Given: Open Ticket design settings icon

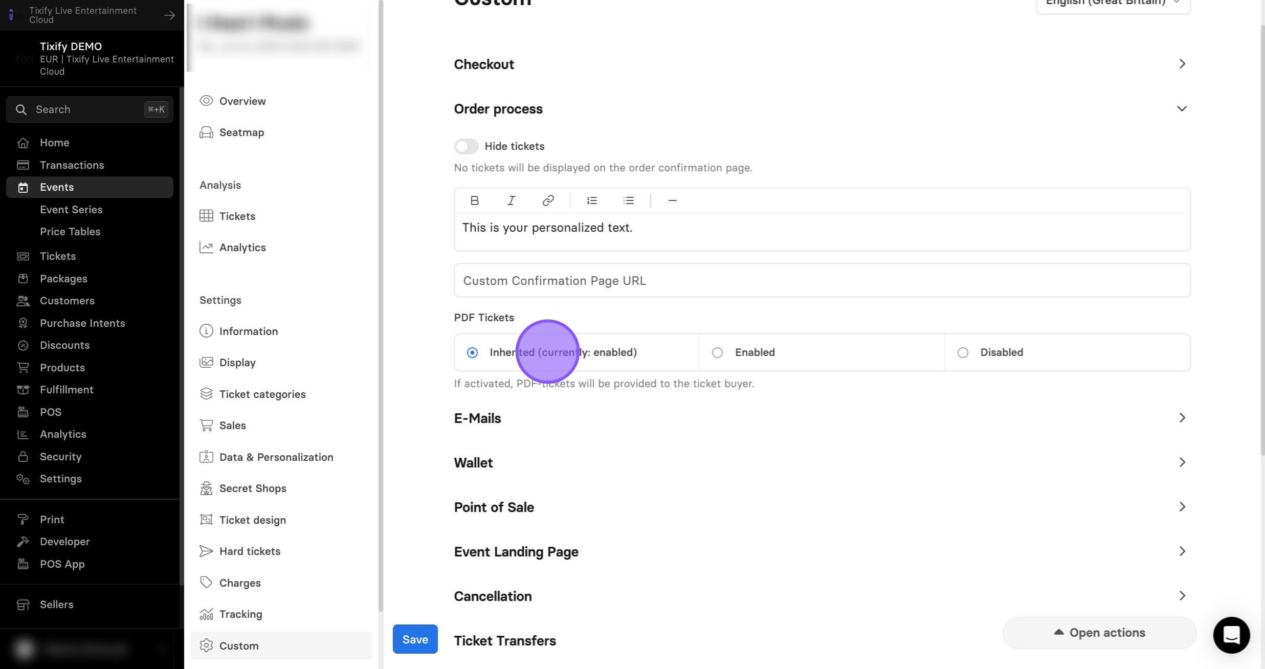Looking at the screenshot, I should point(206,520).
